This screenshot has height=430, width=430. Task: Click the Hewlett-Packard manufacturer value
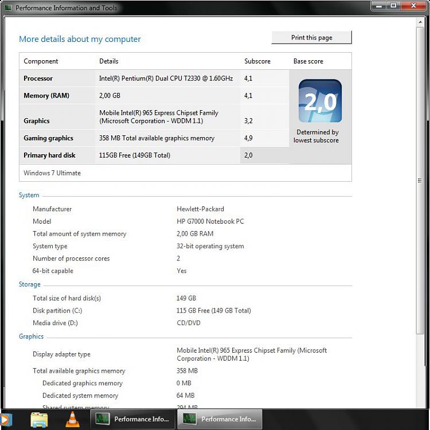(x=200, y=209)
